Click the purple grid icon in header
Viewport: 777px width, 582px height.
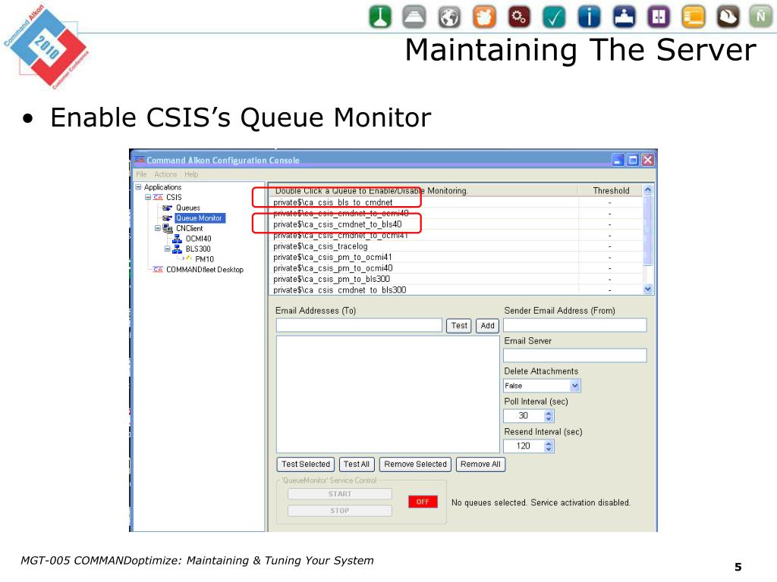(659, 17)
